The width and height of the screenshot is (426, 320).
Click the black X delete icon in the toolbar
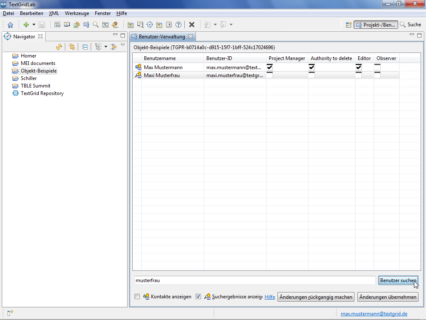click(x=192, y=25)
